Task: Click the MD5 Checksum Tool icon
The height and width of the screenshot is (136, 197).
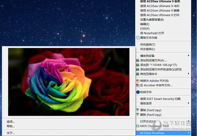Action: click(138, 126)
